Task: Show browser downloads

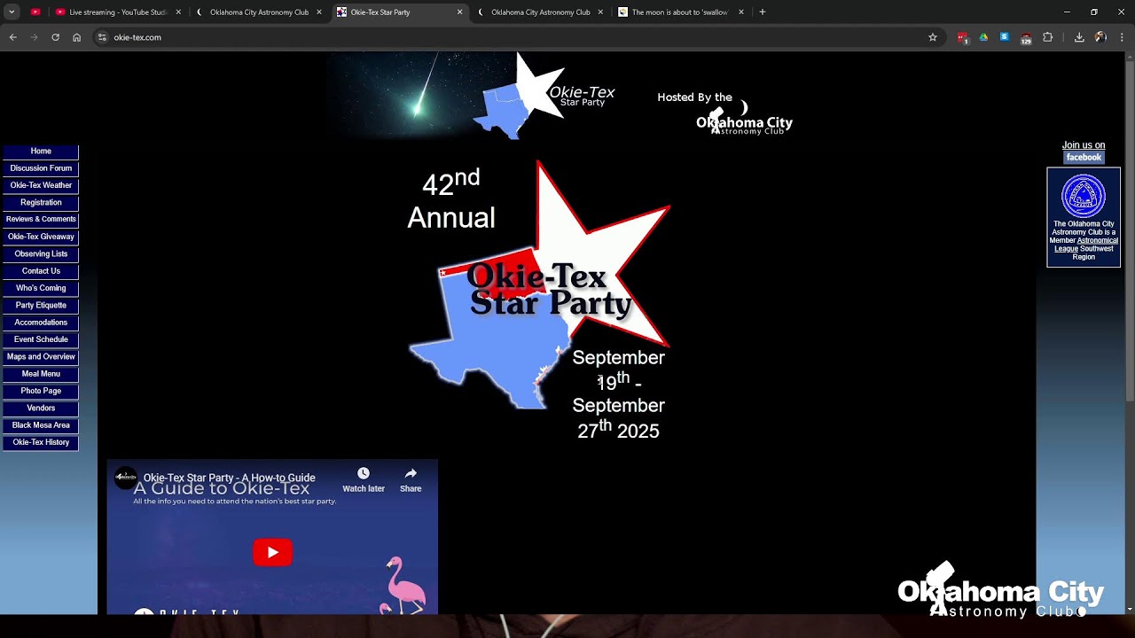Action: [1079, 37]
